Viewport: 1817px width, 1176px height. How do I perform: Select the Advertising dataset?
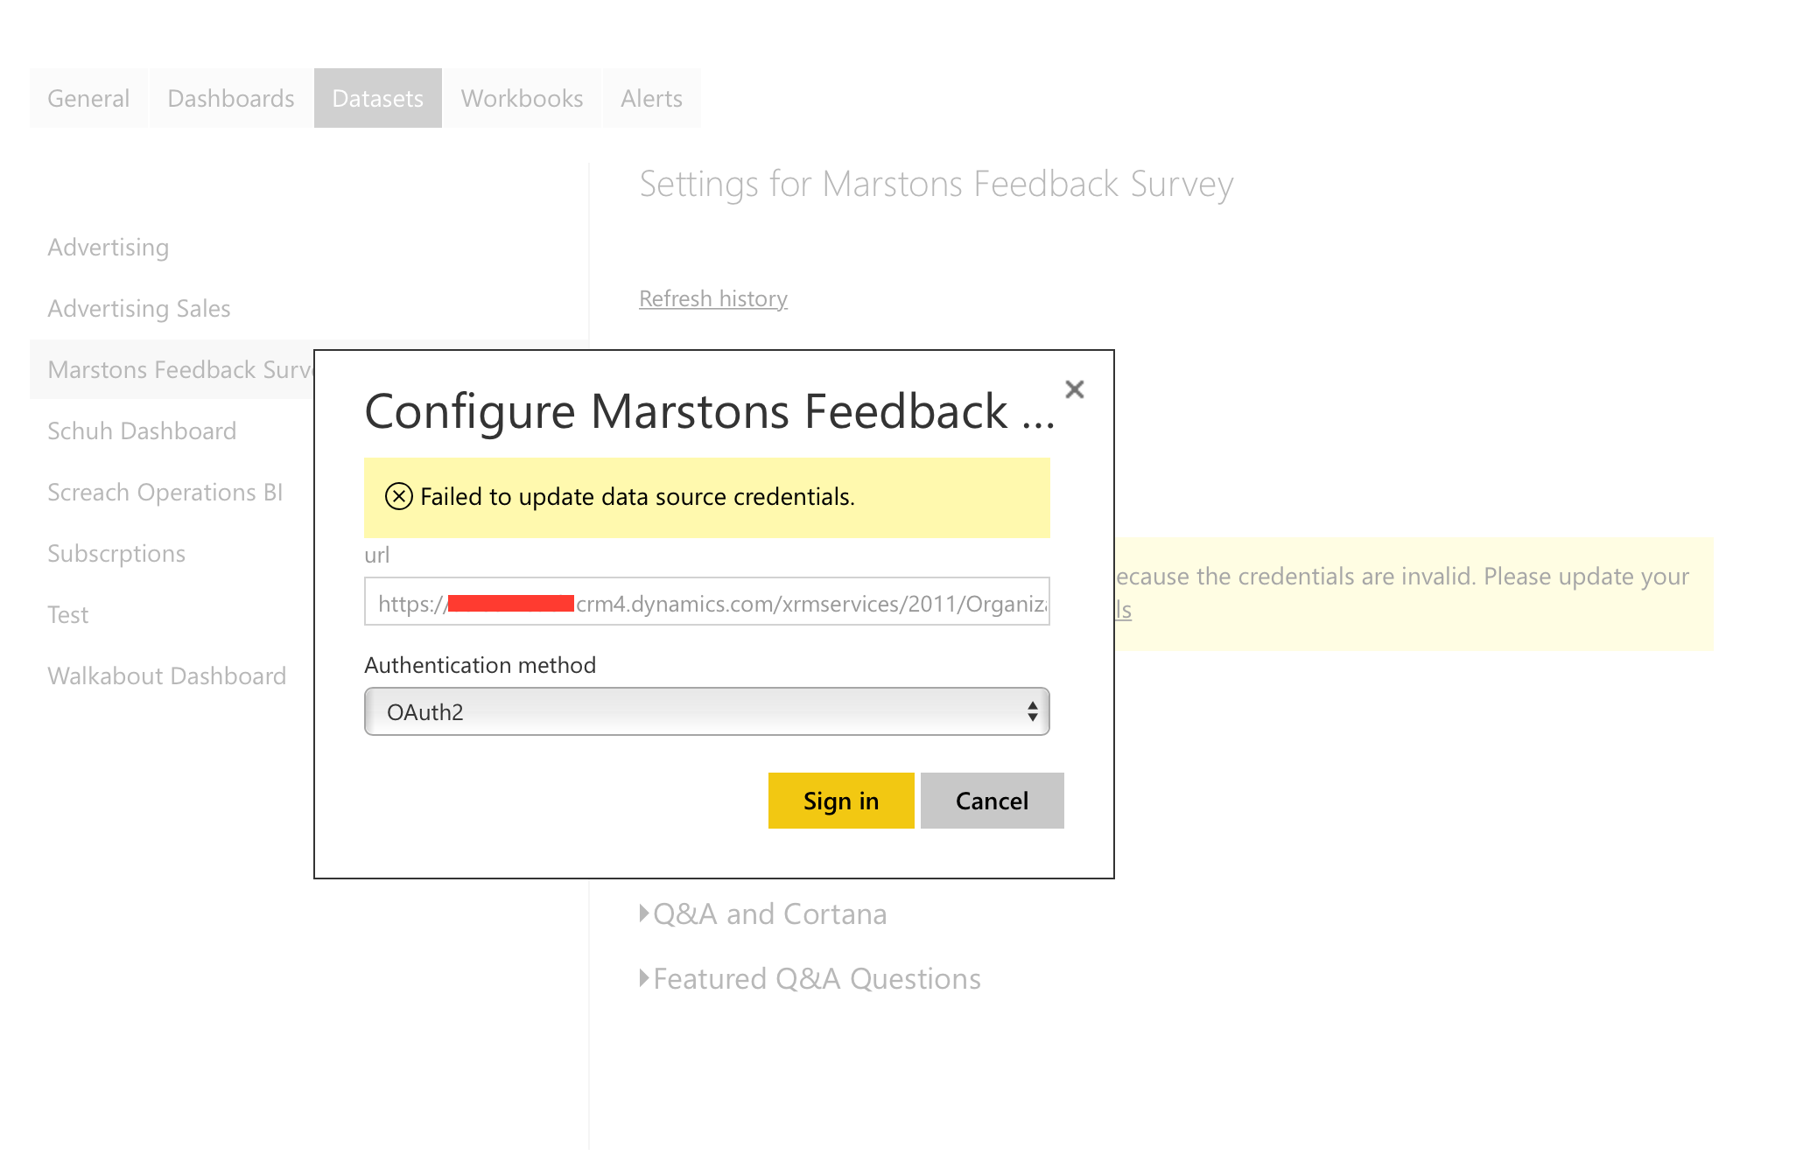click(x=108, y=248)
